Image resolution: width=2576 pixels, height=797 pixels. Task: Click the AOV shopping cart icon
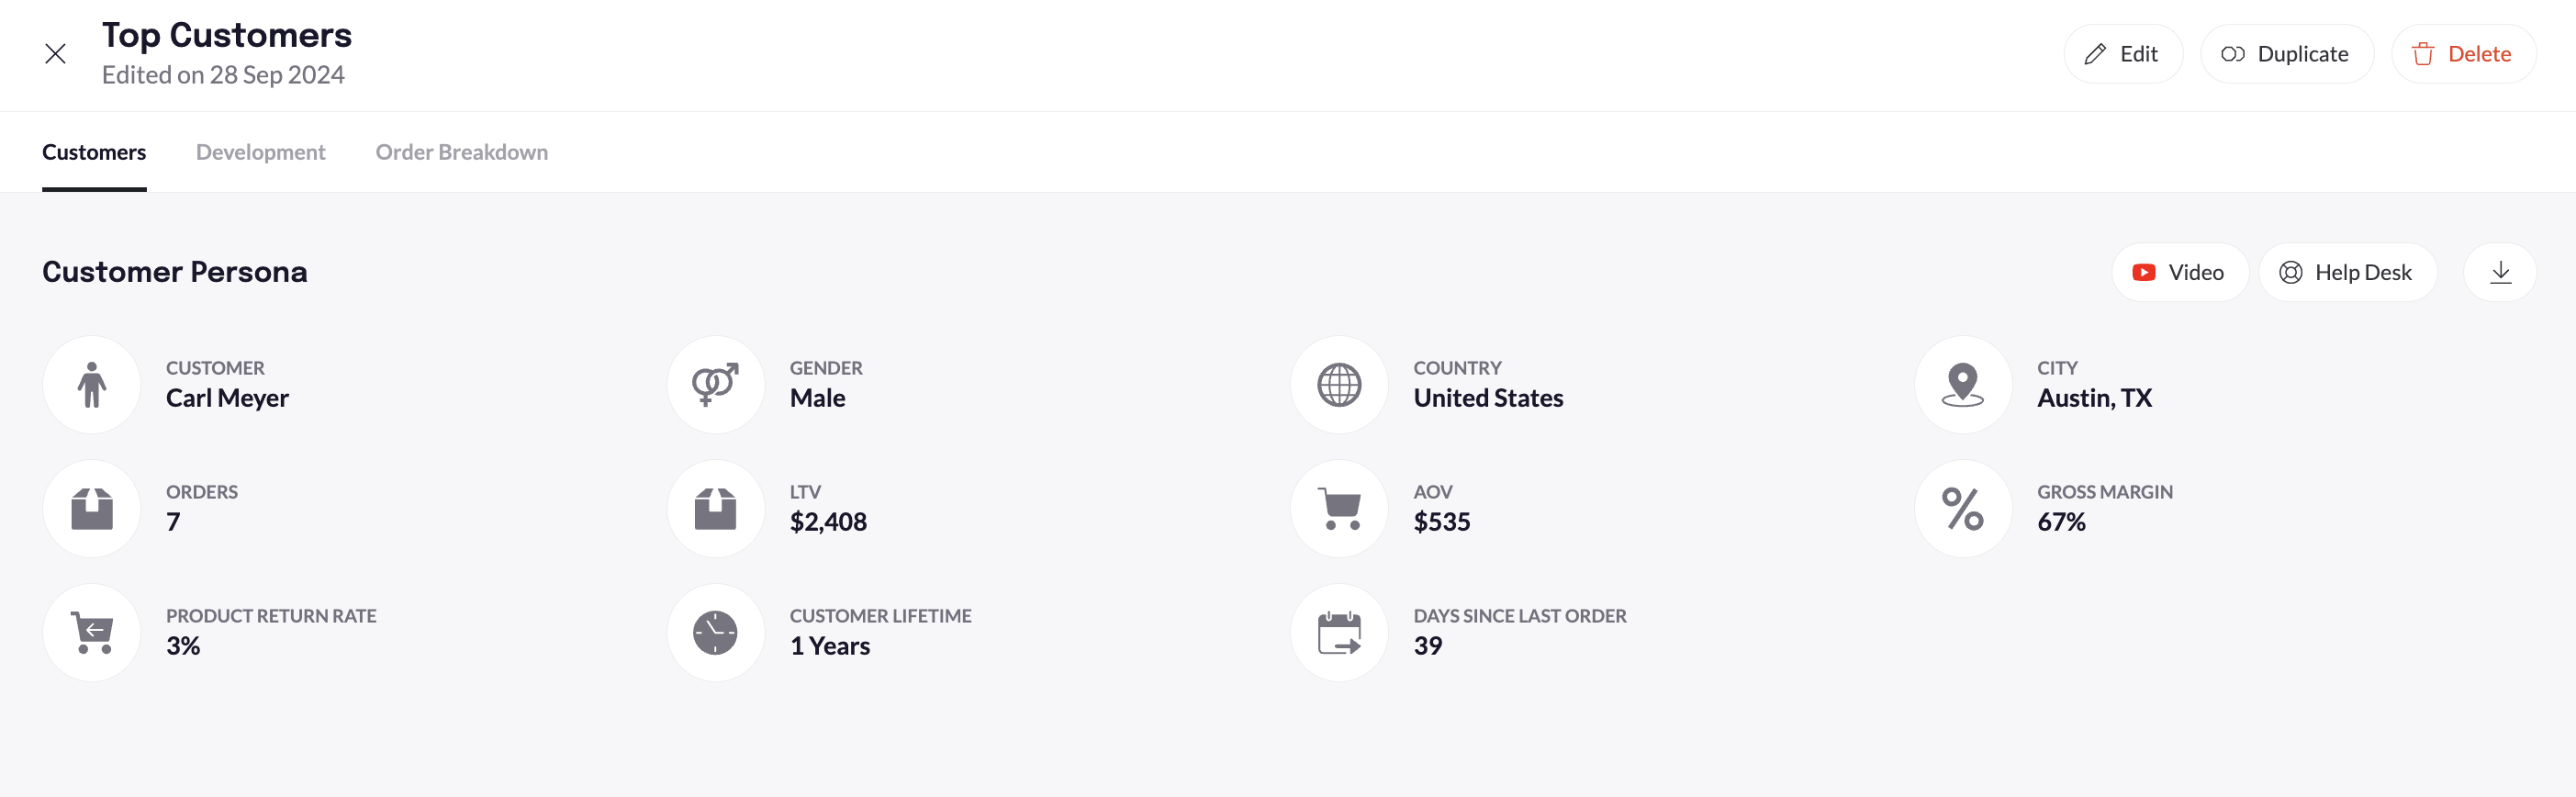point(1339,509)
